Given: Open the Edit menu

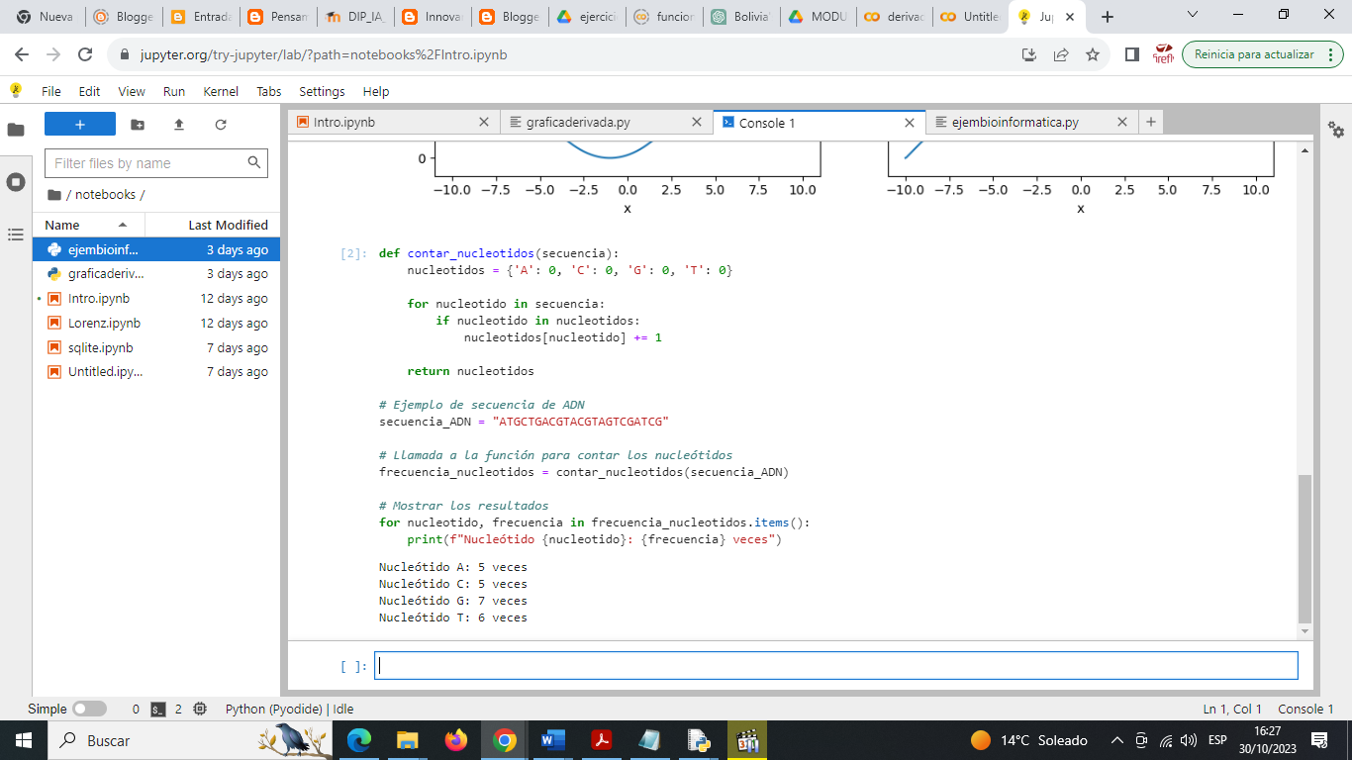Looking at the screenshot, I should (x=89, y=91).
